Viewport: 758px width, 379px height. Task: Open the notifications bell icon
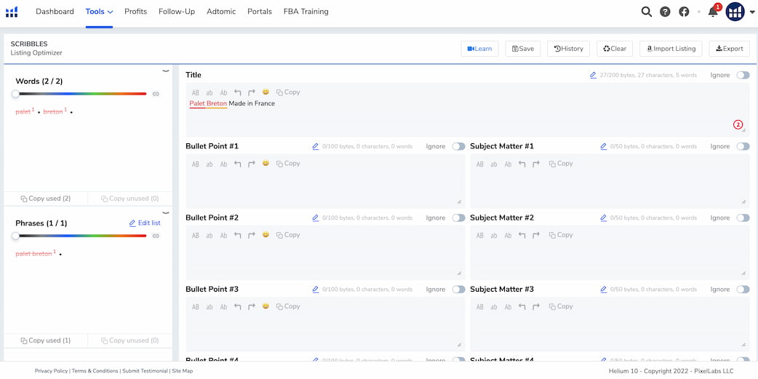point(713,12)
